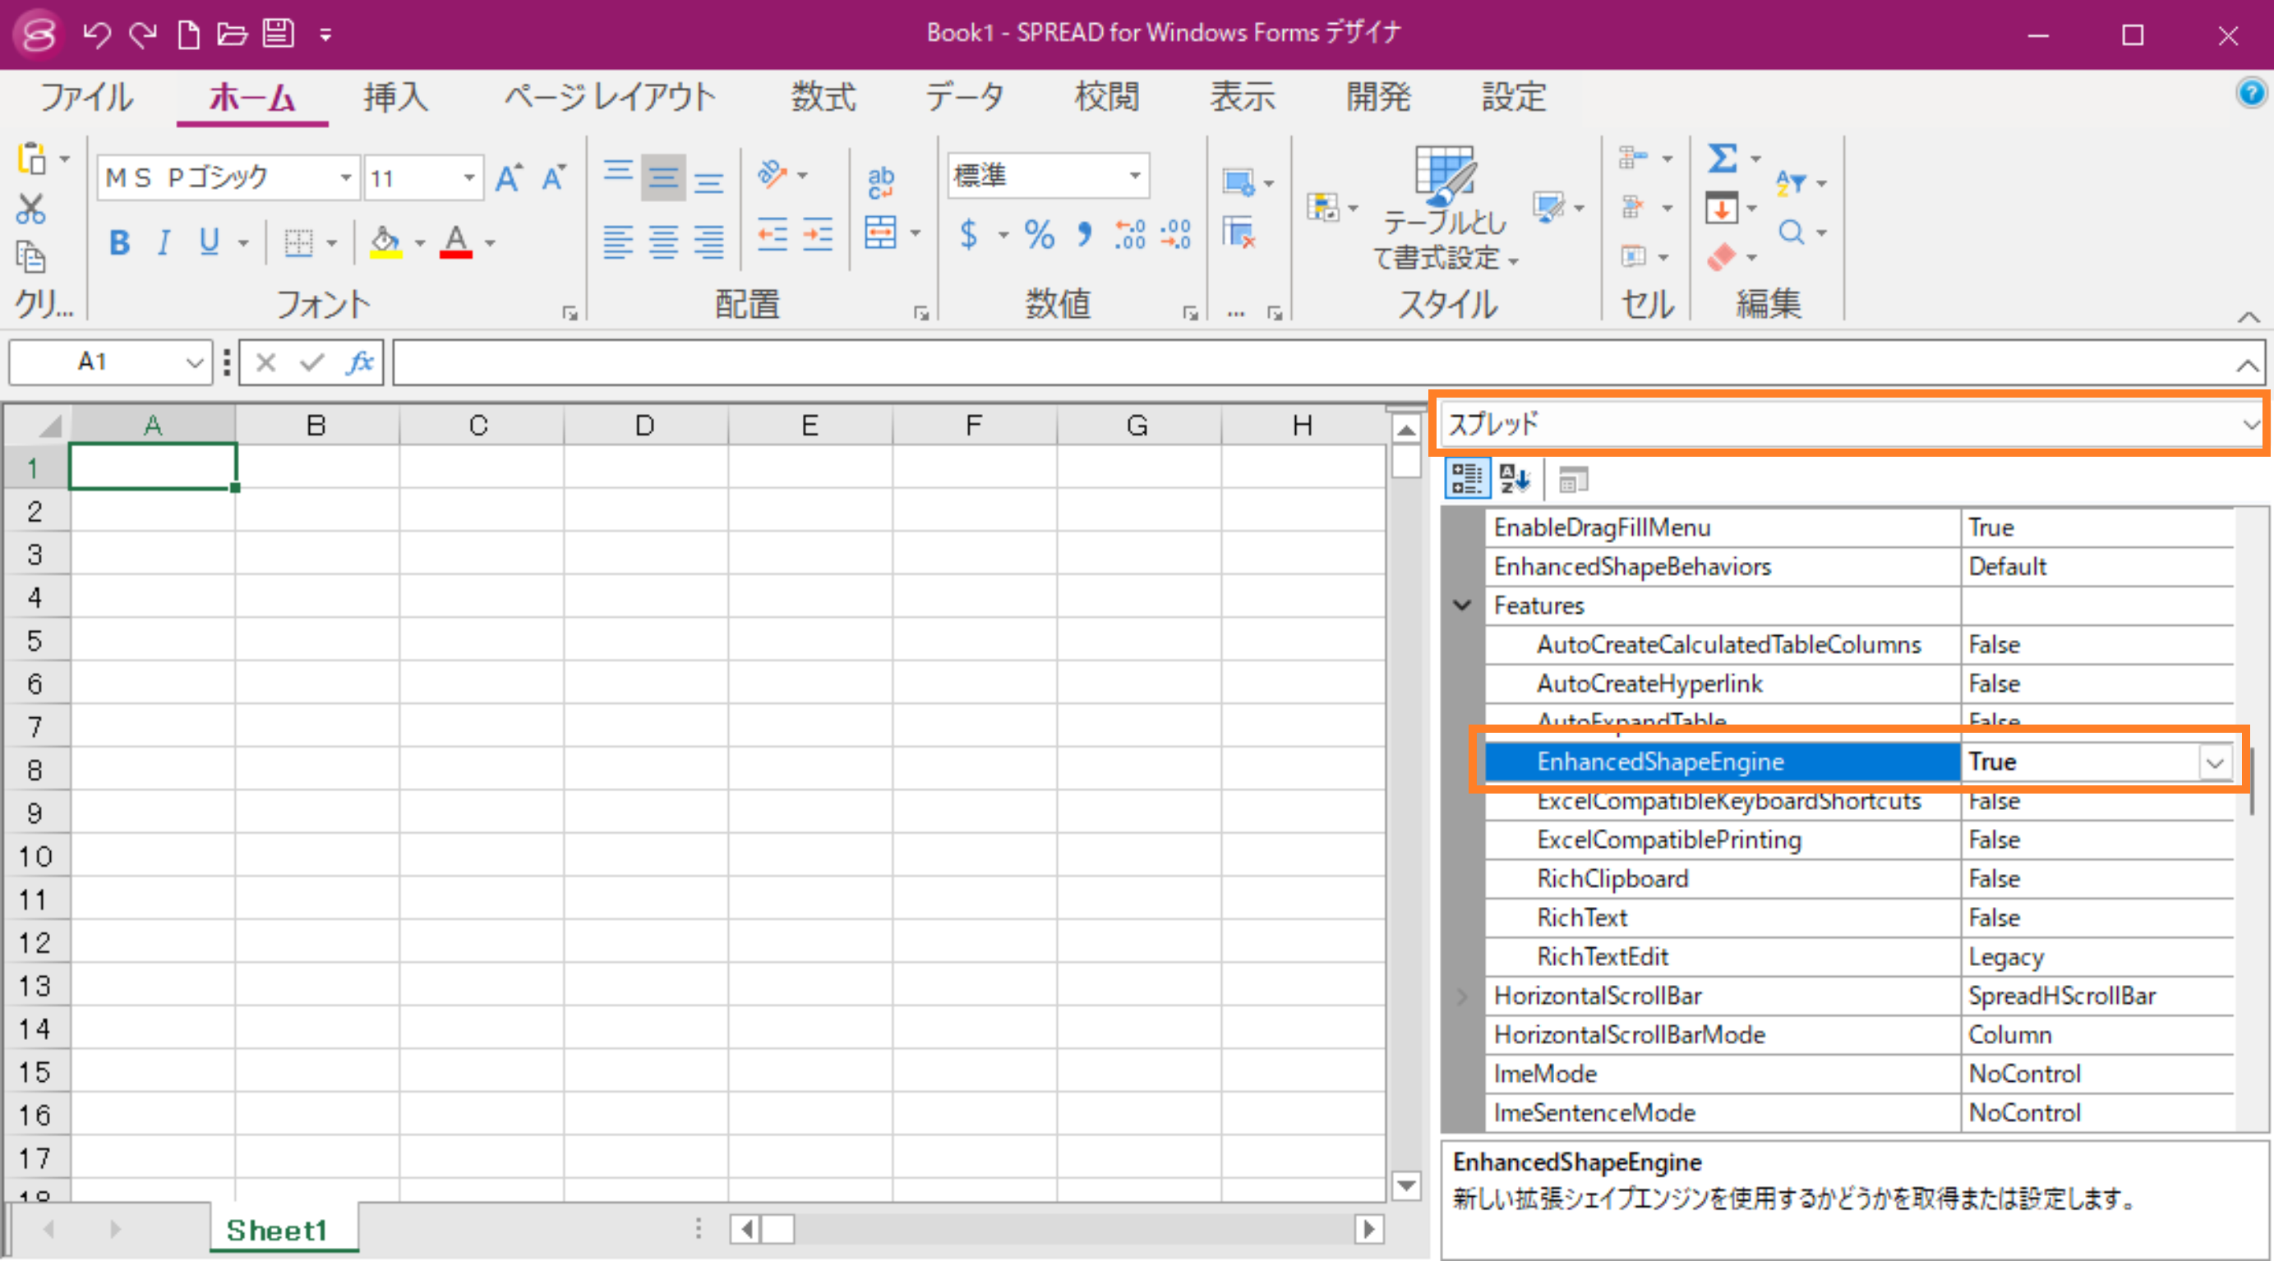This screenshot has height=1261, width=2274.
Task: Expand the HorizontalScrollBar property
Action: (x=1462, y=996)
